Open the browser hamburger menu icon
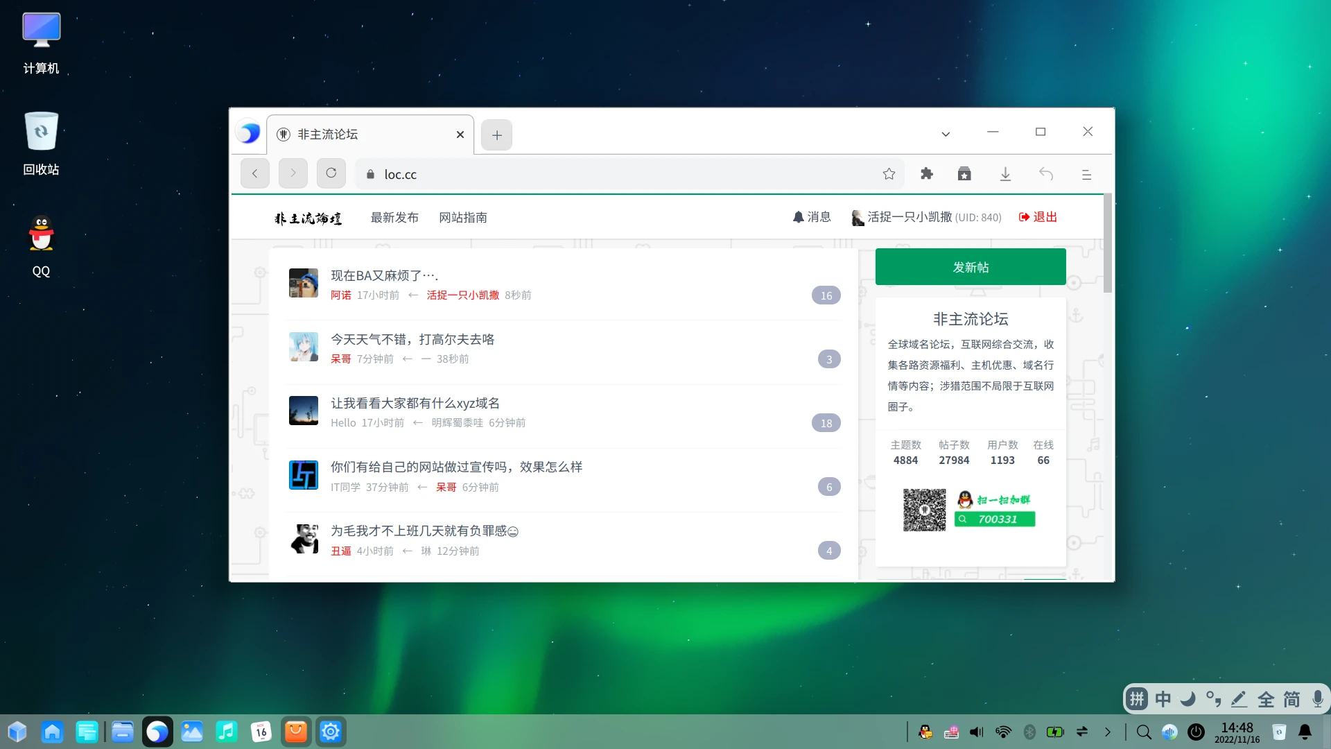Image resolution: width=1331 pixels, height=749 pixels. [1086, 175]
